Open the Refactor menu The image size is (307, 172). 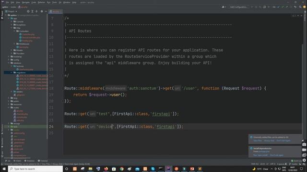click(x=41, y=2)
